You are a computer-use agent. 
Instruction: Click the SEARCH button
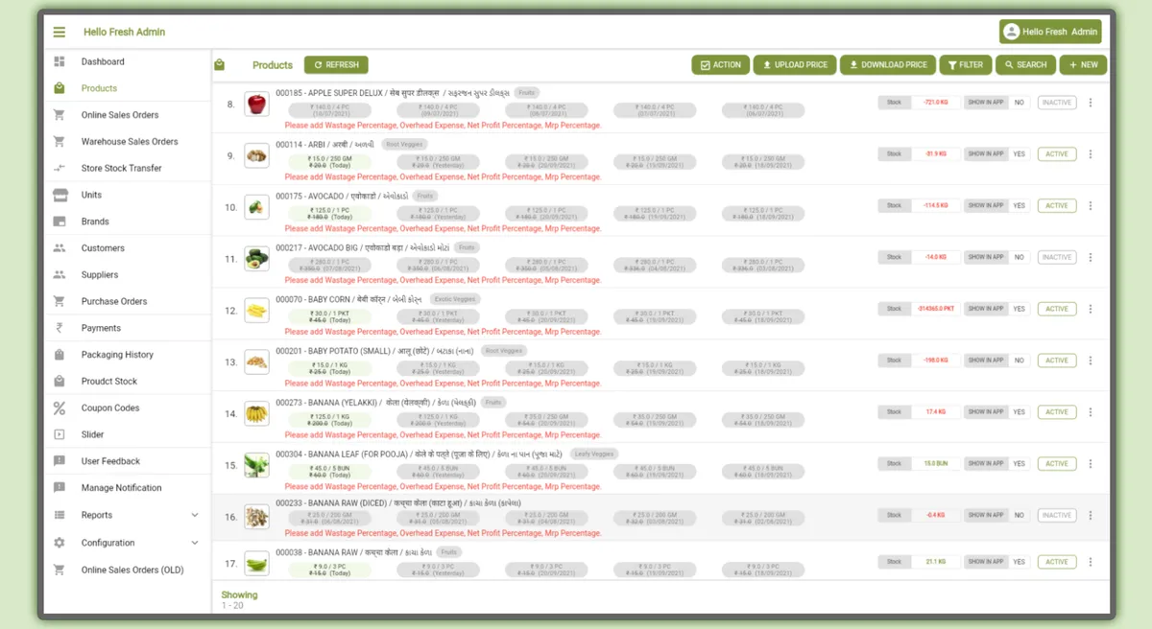click(1025, 65)
